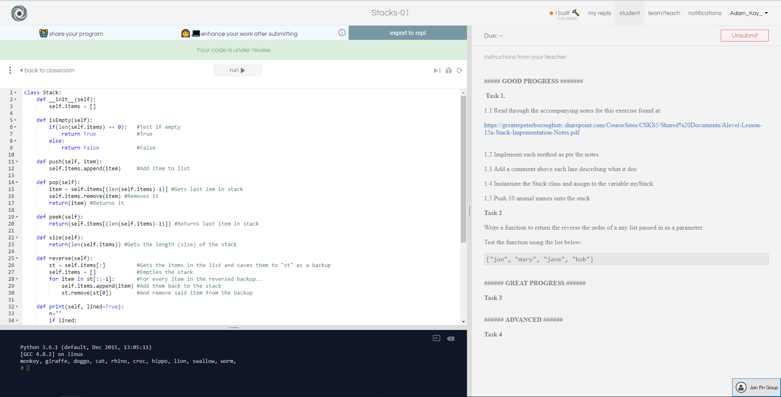Click the Join Pin Group avatar icon
This screenshot has height=397, width=781.
point(742,387)
